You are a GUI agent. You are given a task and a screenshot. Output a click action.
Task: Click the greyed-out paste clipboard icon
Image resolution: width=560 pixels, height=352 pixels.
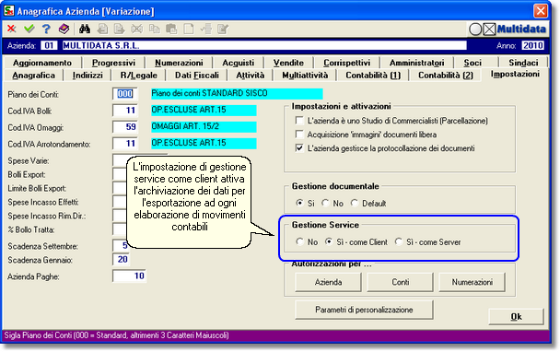tap(171, 29)
